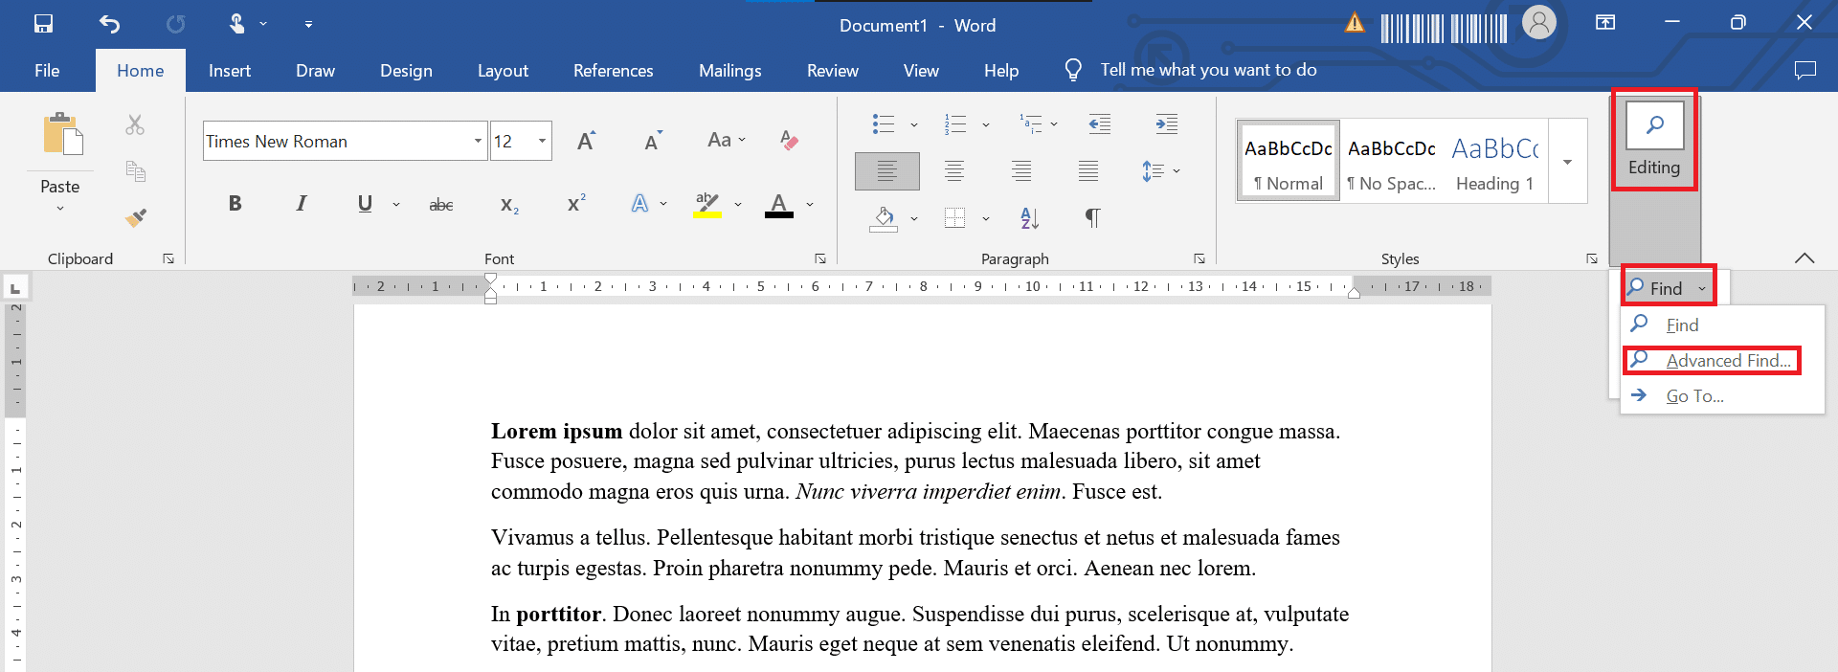Image resolution: width=1838 pixels, height=672 pixels.
Task: Toggle underline formatting
Action: (365, 203)
